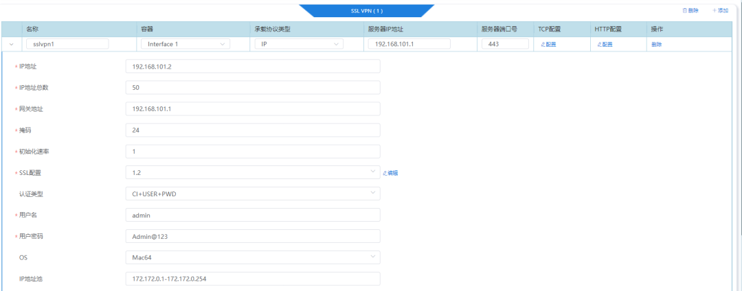Open HTTP配置 edit link in the sslvpn1 row
This screenshot has width=742, height=291.
pyautogui.click(x=605, y=44)
